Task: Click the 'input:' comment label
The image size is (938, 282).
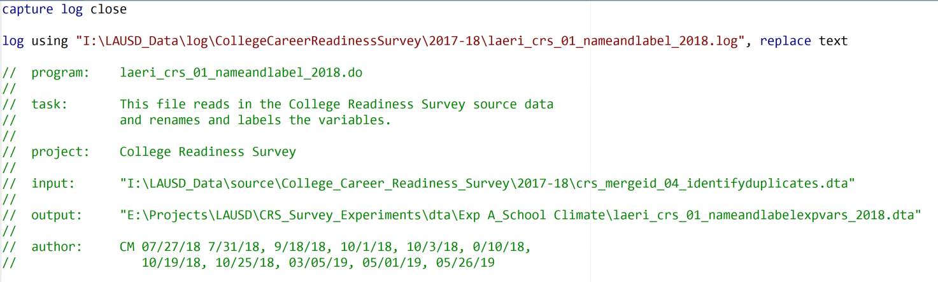Action: click(53, 183)
